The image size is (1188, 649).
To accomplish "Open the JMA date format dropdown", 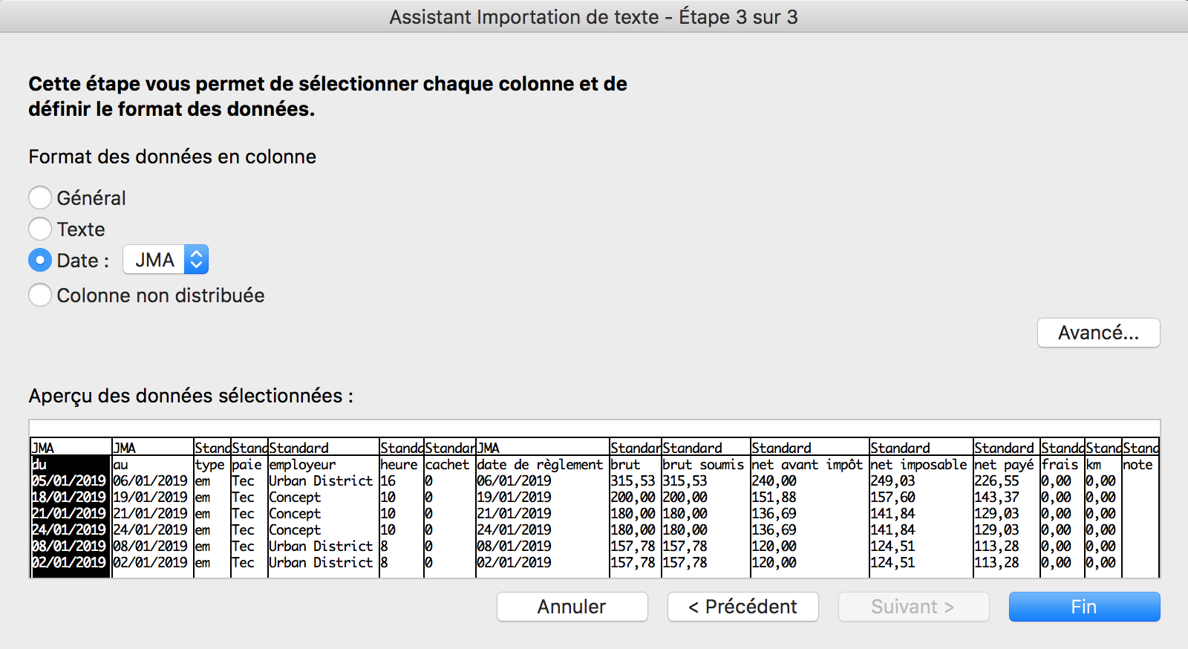I will [166, 260].
